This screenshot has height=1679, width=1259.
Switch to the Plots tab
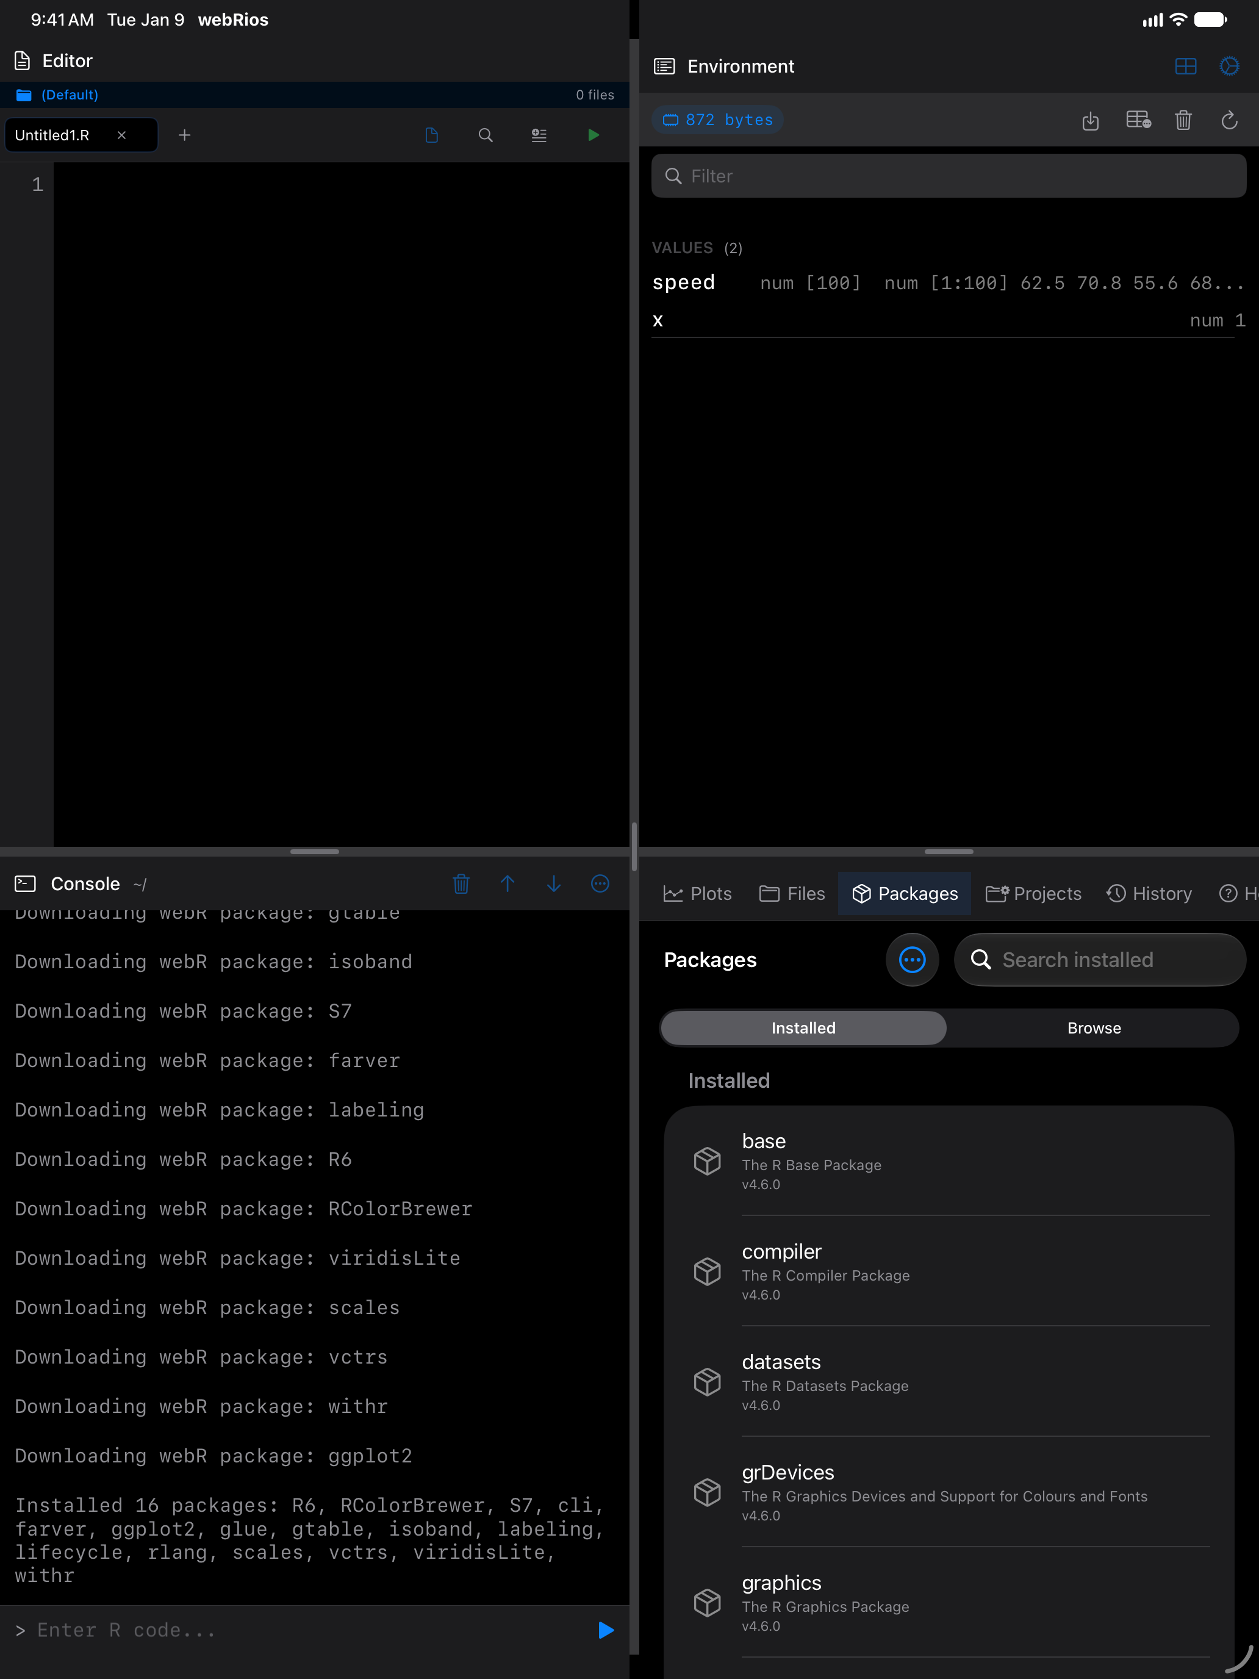coord(697,893)
